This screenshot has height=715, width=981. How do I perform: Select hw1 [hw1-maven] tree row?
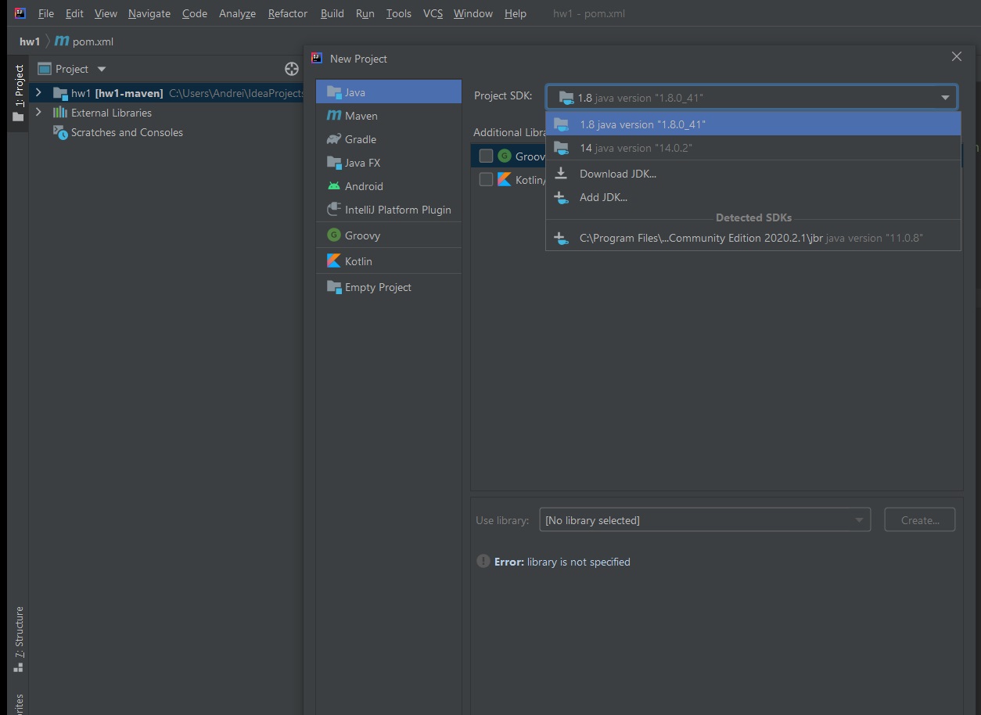pos(166,93)
